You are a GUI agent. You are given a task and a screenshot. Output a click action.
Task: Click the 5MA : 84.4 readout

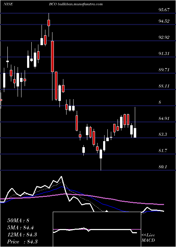click(20, 228)
